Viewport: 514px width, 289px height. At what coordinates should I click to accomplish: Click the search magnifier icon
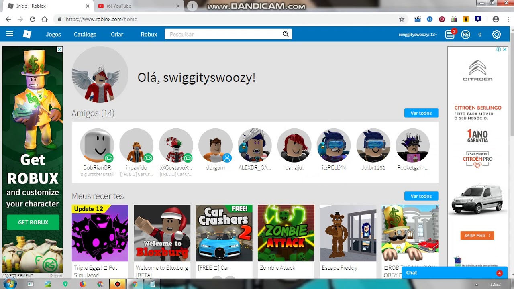[286, 34]
